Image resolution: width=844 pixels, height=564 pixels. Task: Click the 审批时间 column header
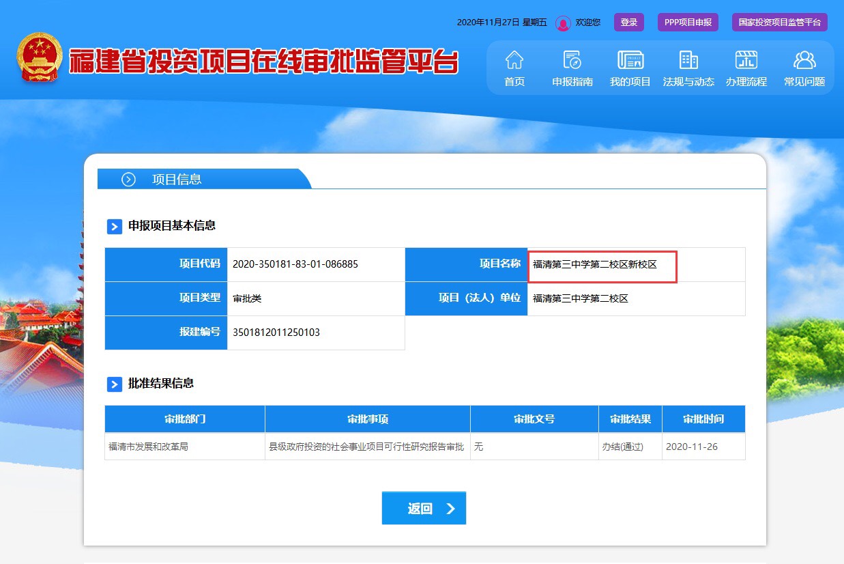tap(703, 419)
